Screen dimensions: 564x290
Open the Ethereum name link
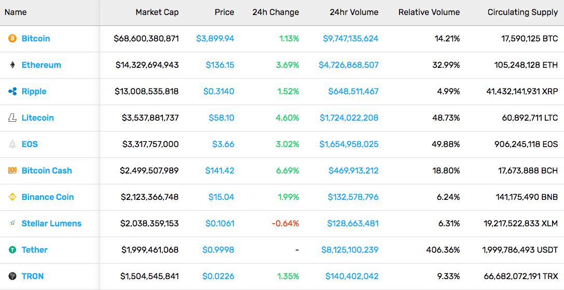(x=42, y=65)
